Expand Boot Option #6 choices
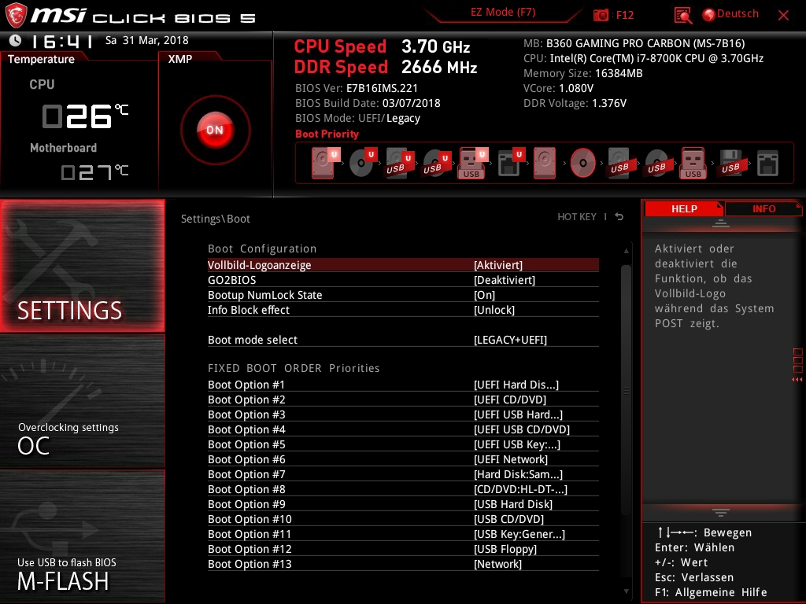Image resolution: width=806 pixels, height=604 pixels. (x=403, y=459)
